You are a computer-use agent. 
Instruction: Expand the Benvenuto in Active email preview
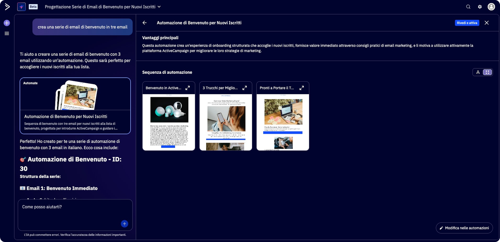(187, 88)
